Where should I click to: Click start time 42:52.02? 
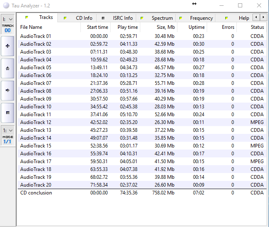click(99, 122)
